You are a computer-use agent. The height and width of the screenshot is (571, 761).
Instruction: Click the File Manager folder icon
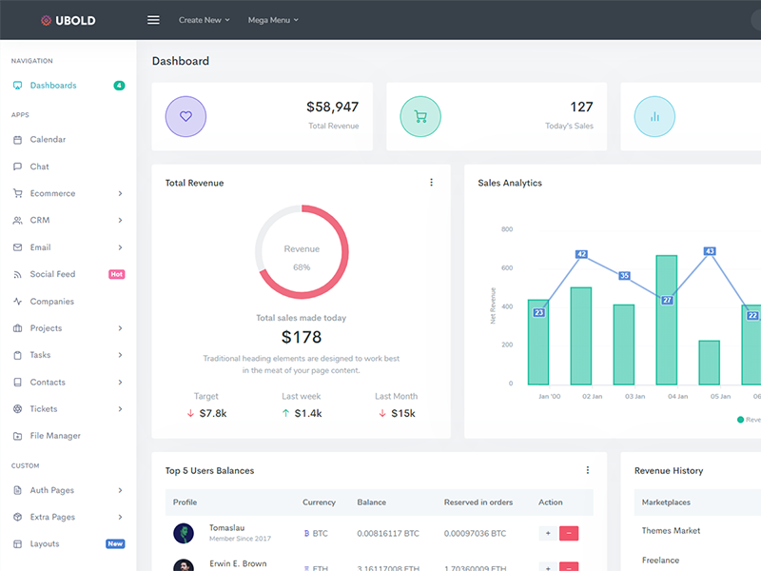tap(17, 436)
